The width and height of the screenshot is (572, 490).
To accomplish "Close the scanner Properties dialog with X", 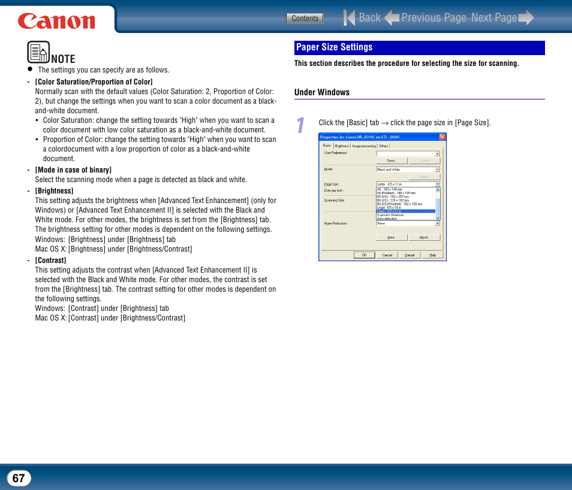I will pos(442,137).
